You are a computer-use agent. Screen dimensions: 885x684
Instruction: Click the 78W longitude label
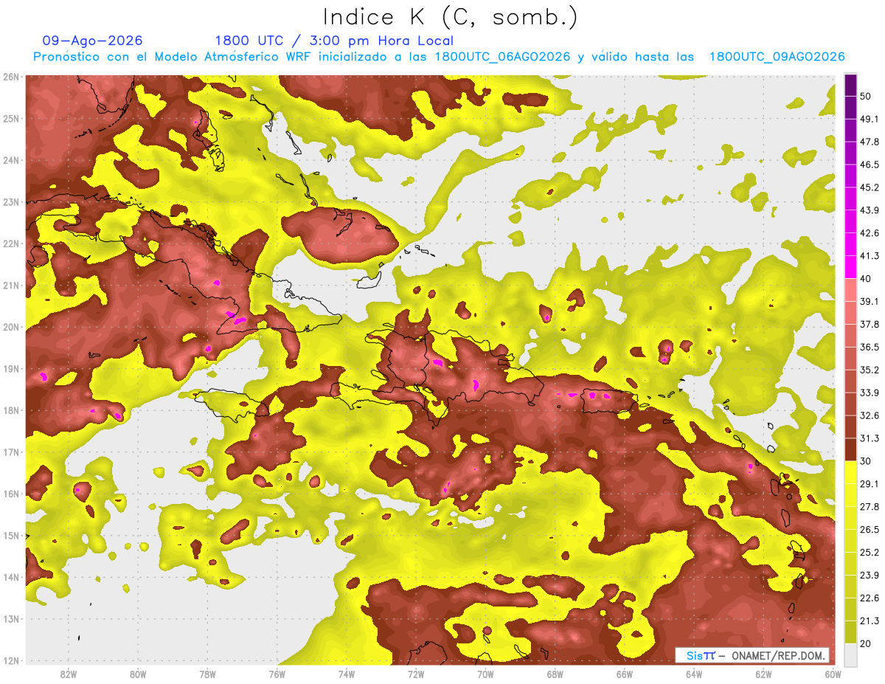coord(207,674)
